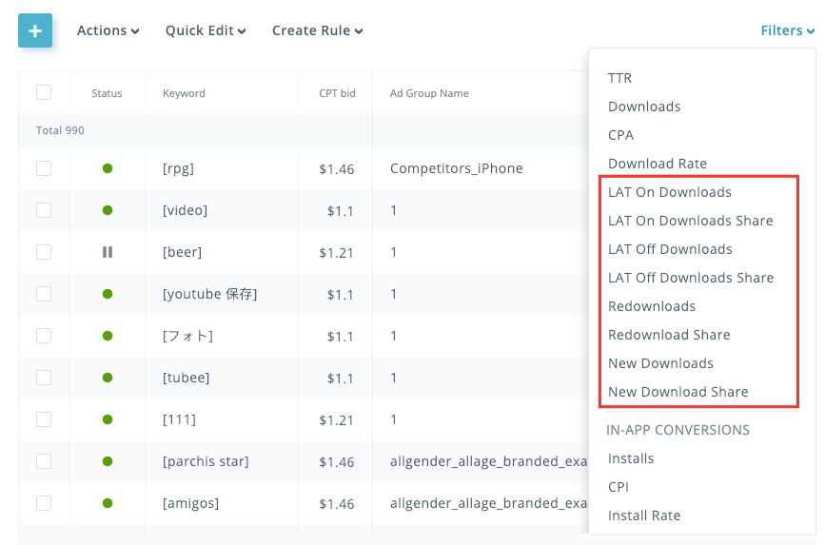Sort by the CPT bid column header

point(338,93)
